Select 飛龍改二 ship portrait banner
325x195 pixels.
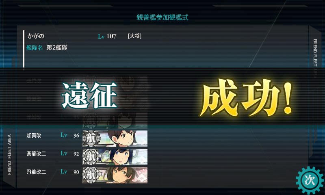point(115,175)
